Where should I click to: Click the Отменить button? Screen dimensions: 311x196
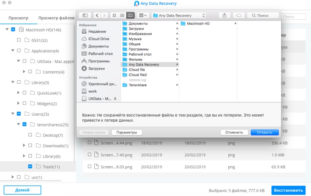[234, 133]
